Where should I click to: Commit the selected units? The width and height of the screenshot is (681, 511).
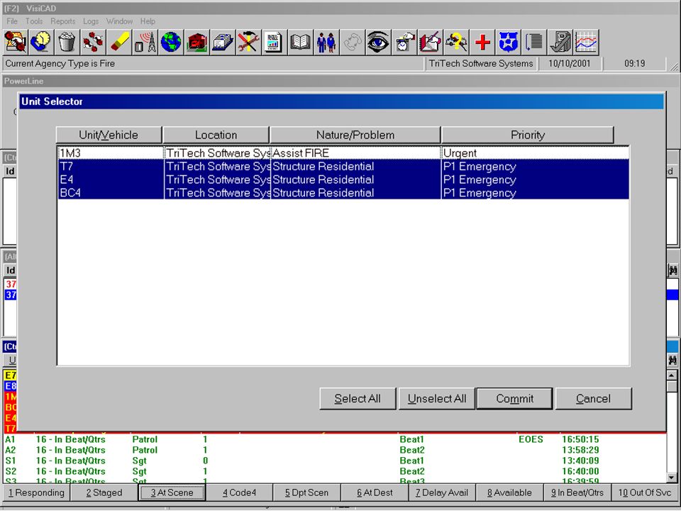click(x=515, y=398)
